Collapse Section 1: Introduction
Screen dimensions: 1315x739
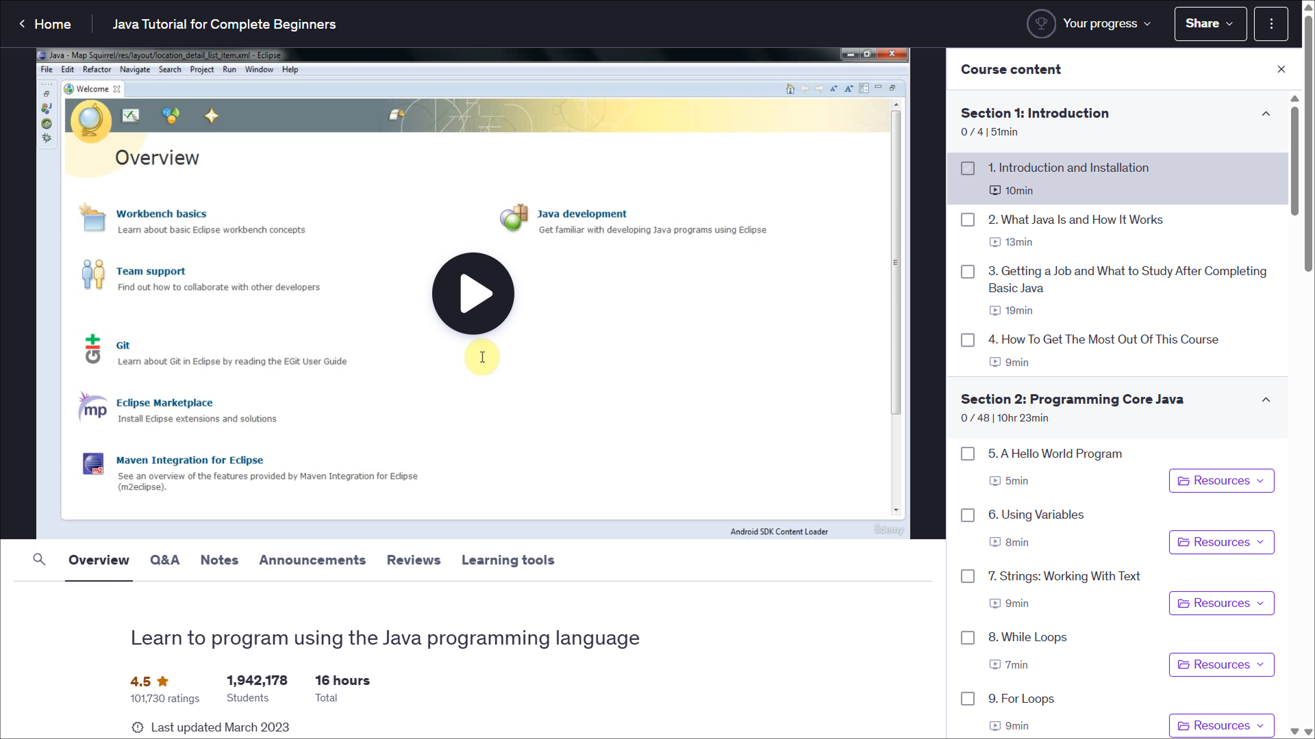point(1266,114)
